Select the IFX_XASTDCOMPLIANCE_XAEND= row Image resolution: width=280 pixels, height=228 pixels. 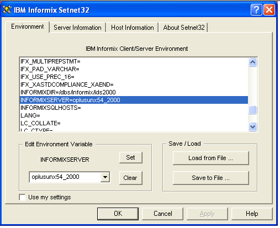134,84
